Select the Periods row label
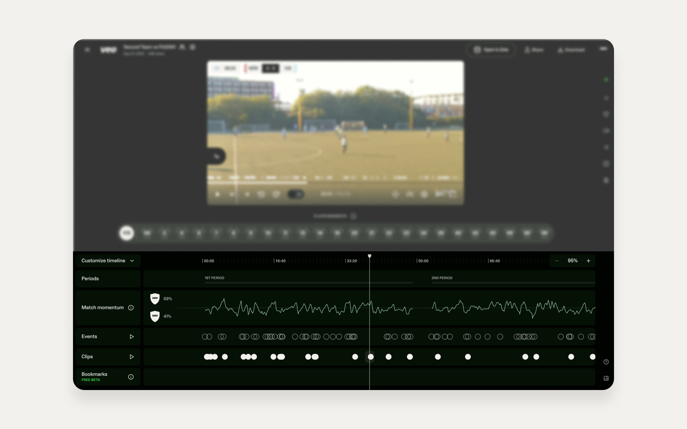The image size is (687, 429). tap(90, 278)
